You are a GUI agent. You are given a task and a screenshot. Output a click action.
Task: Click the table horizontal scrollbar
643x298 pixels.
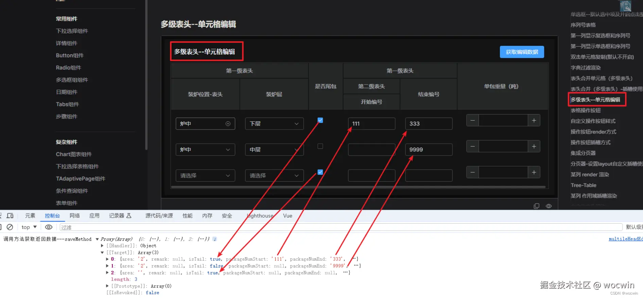[358, 187]
